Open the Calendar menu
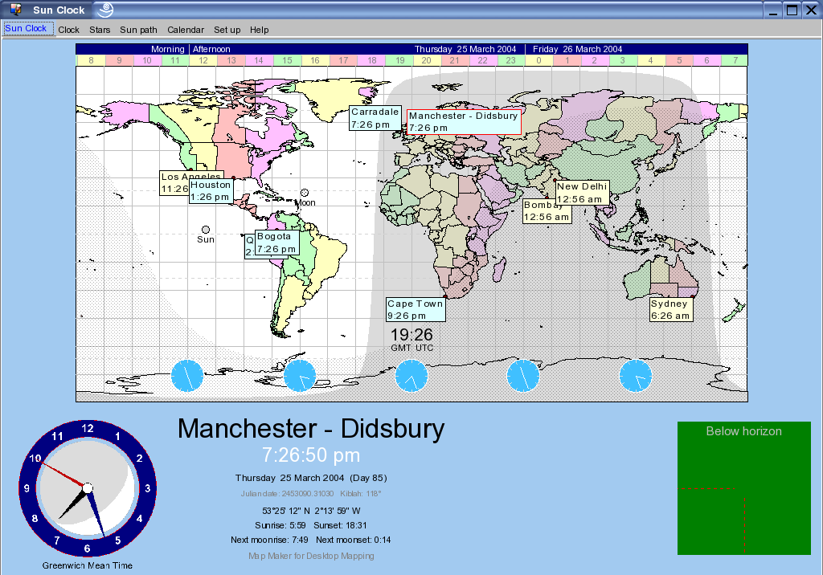 click(x=186, y=30)
